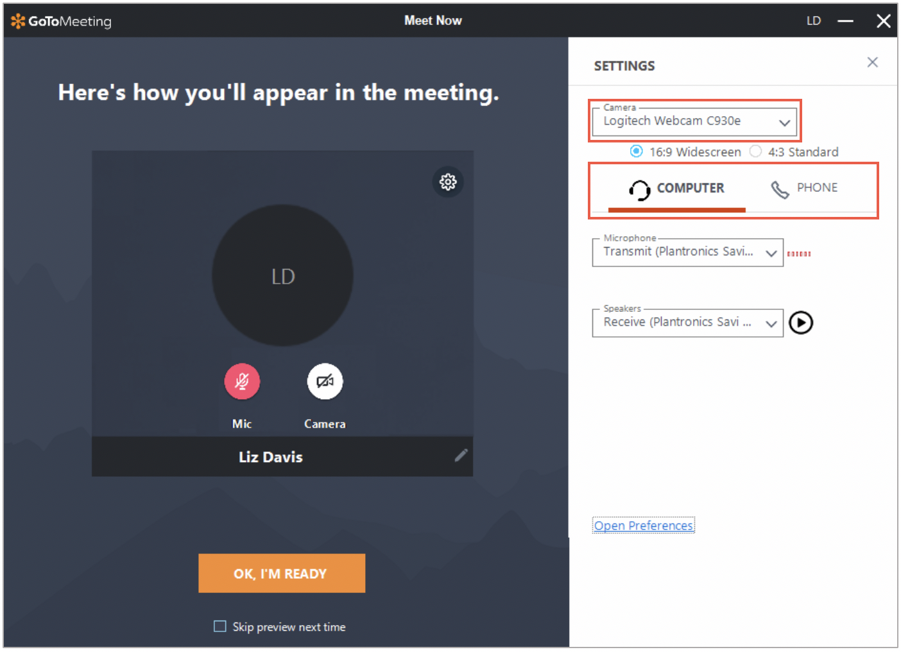The width and height of the screenshot is (901, 652).
Task: Click the phone handset icon
Action: (x=778, y=189)
